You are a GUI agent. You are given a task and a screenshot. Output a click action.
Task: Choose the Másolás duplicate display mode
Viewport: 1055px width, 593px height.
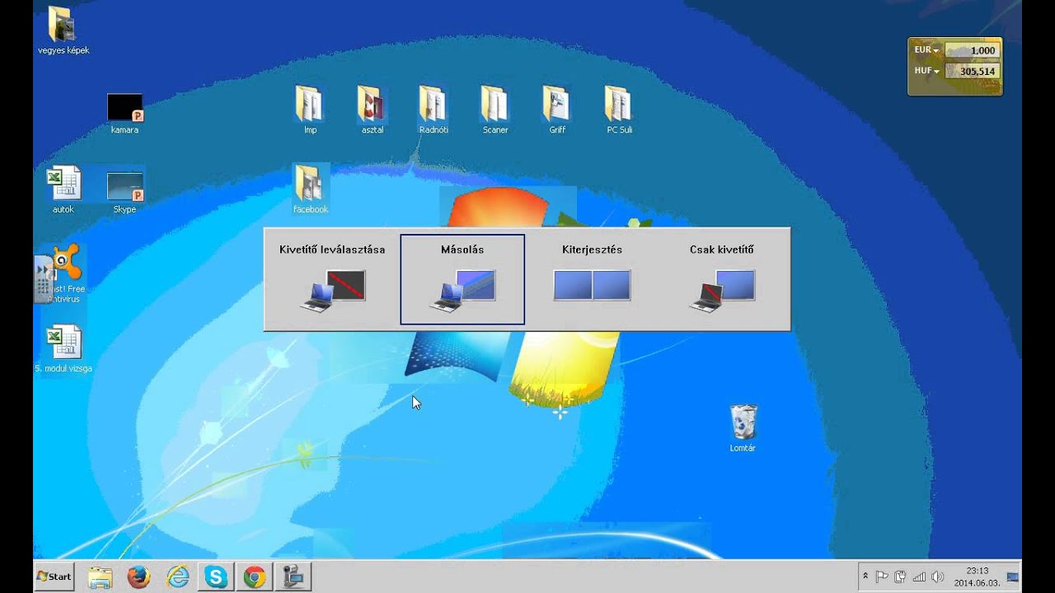[x=462, y=279]
